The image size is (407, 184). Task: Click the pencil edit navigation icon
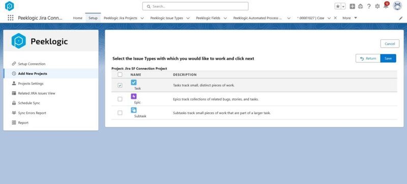[x=400, y=18]
